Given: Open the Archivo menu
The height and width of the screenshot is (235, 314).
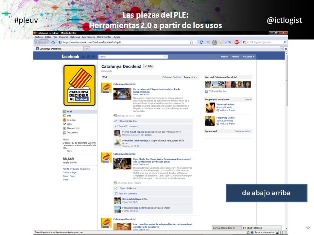Looking at the screenshot, I should pos(39,37).
